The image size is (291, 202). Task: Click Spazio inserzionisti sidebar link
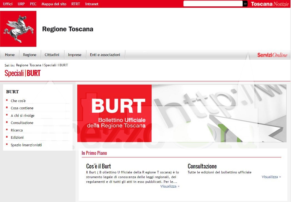pos(26,145)
